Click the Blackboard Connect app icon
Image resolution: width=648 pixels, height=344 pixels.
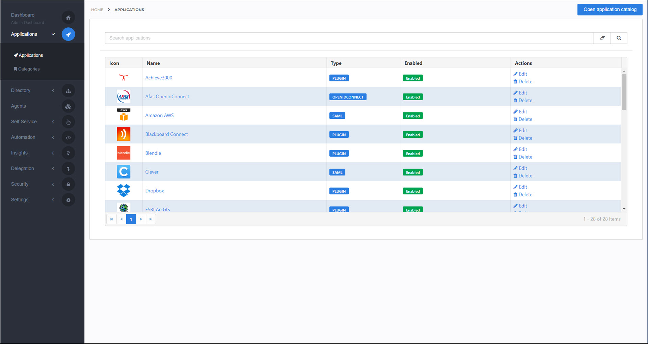[124, 134]
